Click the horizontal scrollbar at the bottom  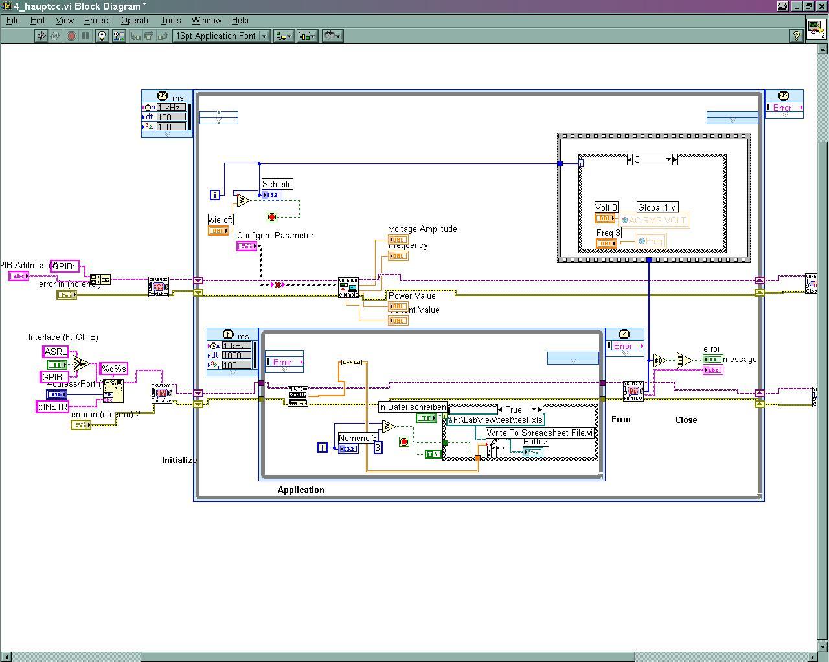[x=389, y=657]
